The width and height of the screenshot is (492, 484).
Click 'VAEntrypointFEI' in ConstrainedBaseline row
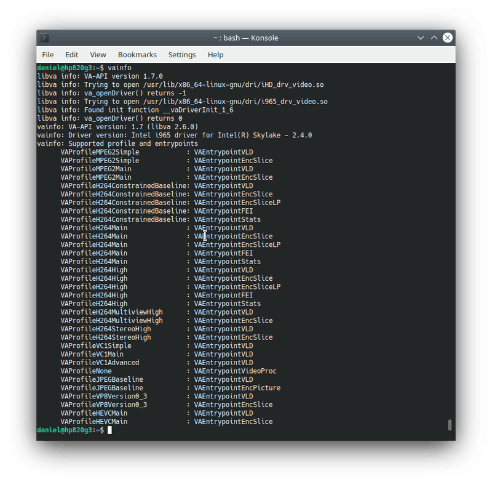(x=223, y=211)
